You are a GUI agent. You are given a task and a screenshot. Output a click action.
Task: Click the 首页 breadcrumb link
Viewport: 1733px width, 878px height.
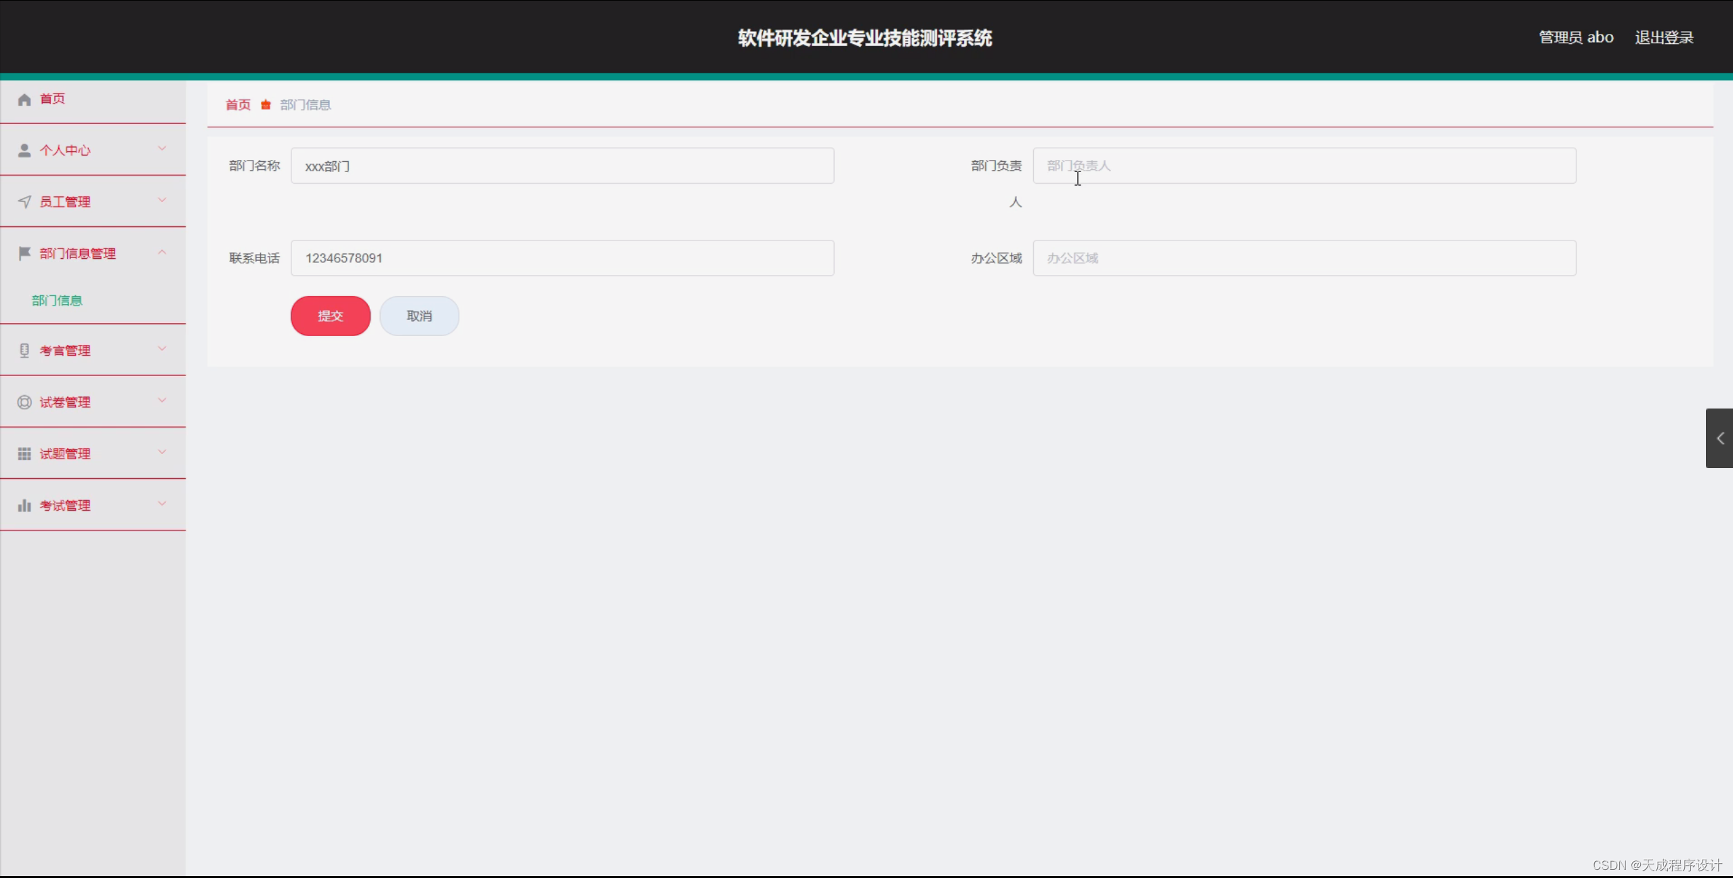point(238,105)
